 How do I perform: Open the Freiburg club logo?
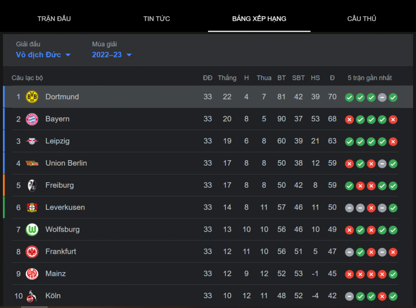pos(32,185)
